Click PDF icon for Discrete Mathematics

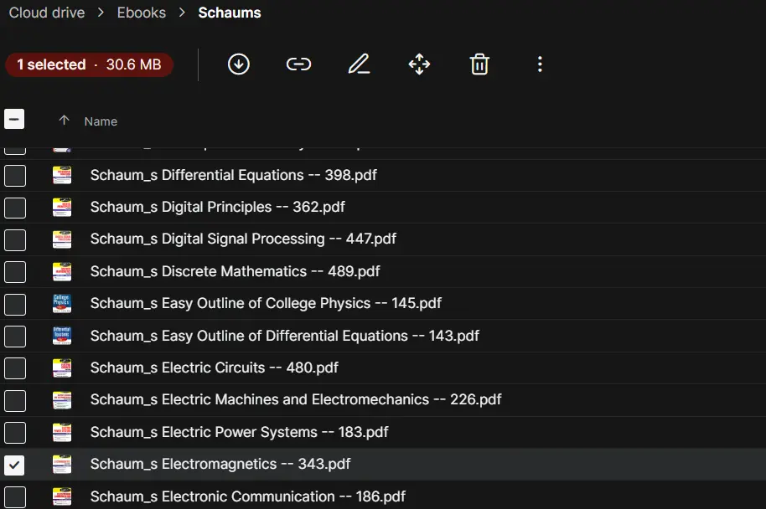(x=62, y=271)
